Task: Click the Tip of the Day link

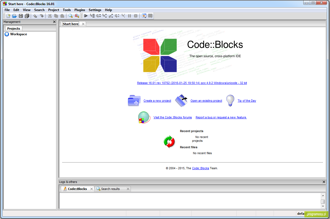Action: 247,101
